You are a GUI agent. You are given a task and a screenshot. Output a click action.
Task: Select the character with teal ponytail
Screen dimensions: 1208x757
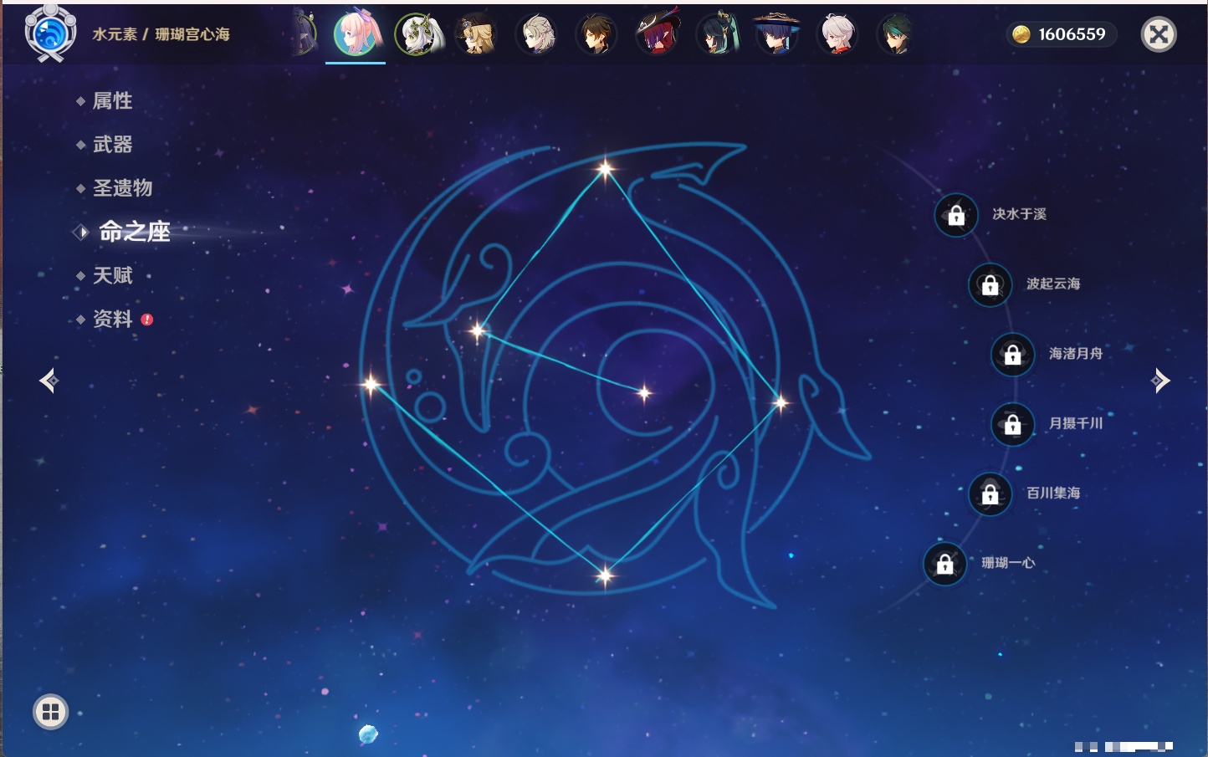coord(718,35)
